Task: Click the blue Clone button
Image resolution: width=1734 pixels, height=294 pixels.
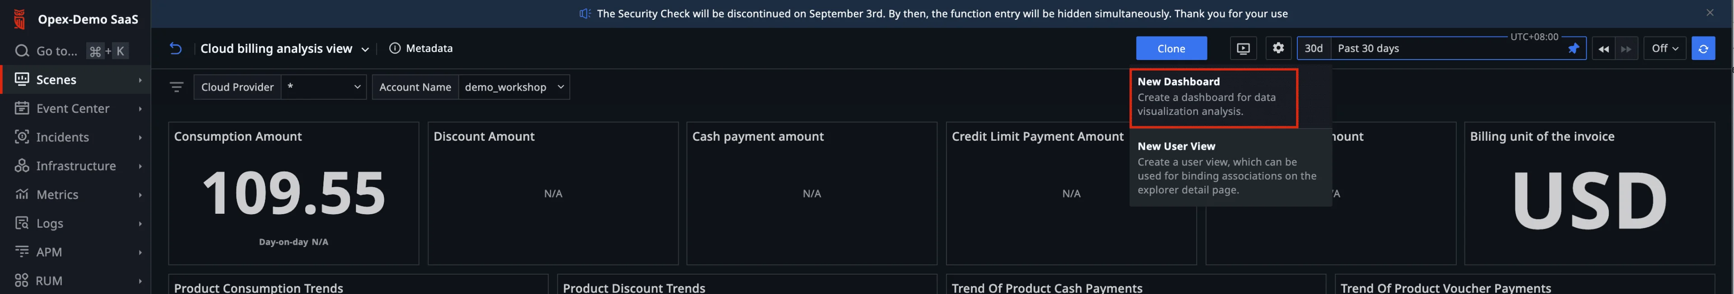Action: [x=1170, y=48]
